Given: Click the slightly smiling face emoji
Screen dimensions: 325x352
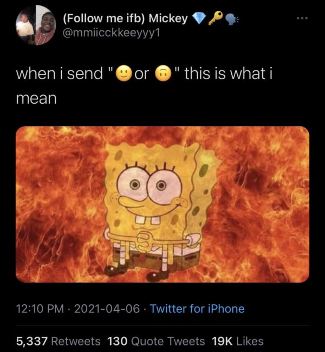Looking at the screenshot, I should click(x=121, y=74).
